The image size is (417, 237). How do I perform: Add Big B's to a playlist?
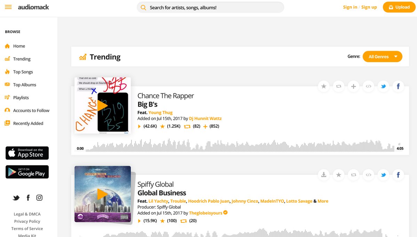coord(353,86)
